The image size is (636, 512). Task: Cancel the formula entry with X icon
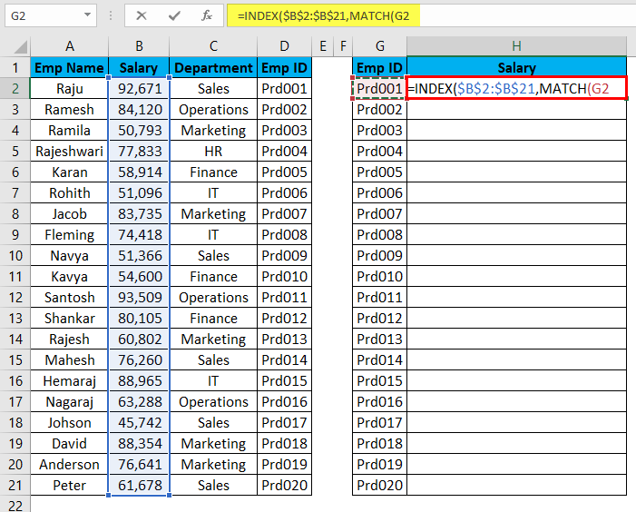pyautogui.click(x=142, y=15)
